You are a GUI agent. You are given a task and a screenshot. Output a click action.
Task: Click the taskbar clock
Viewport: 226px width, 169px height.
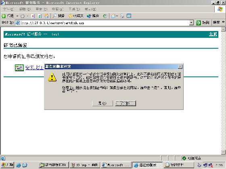219,165
